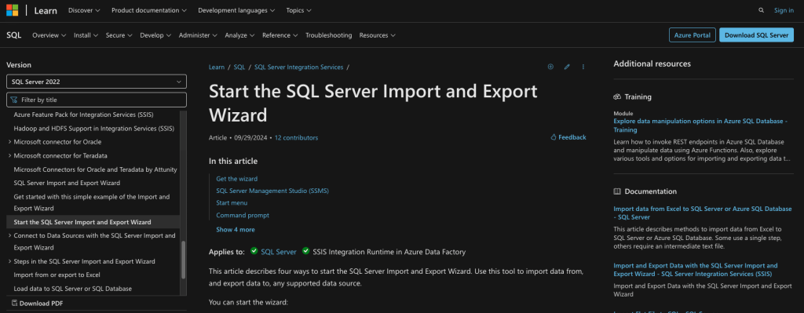This screenshot has width=804, height=313.
Task: Open Import data from Excel to SQL Server link
Action: pos(703,213)
